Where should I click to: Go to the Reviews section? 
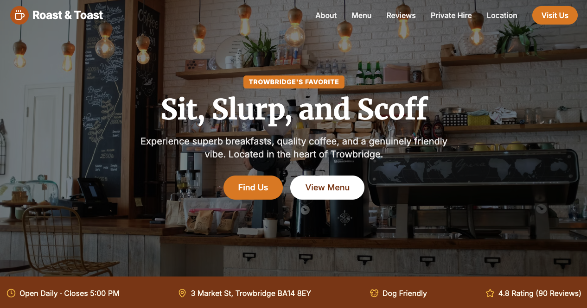(x=401, y=15)
